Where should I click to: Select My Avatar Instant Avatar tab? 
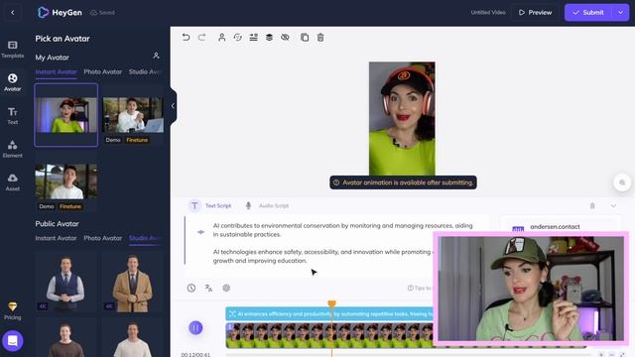(x=56, y=71)
